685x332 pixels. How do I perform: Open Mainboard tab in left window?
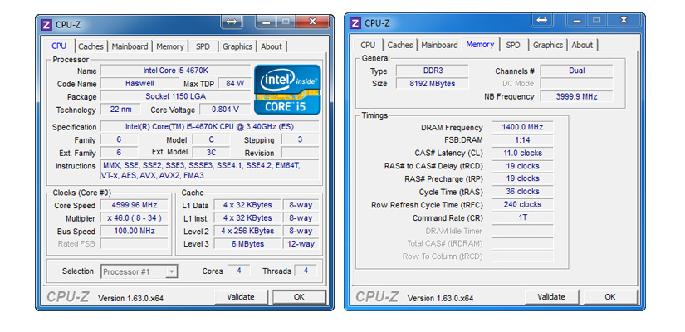[x=130, y=46]
